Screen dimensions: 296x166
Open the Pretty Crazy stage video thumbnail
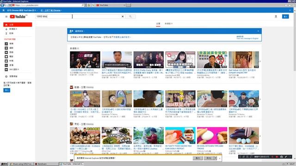click(x=148, y=60)
